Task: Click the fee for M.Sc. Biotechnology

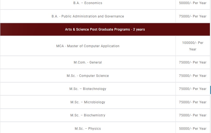Action: [193, 89]
